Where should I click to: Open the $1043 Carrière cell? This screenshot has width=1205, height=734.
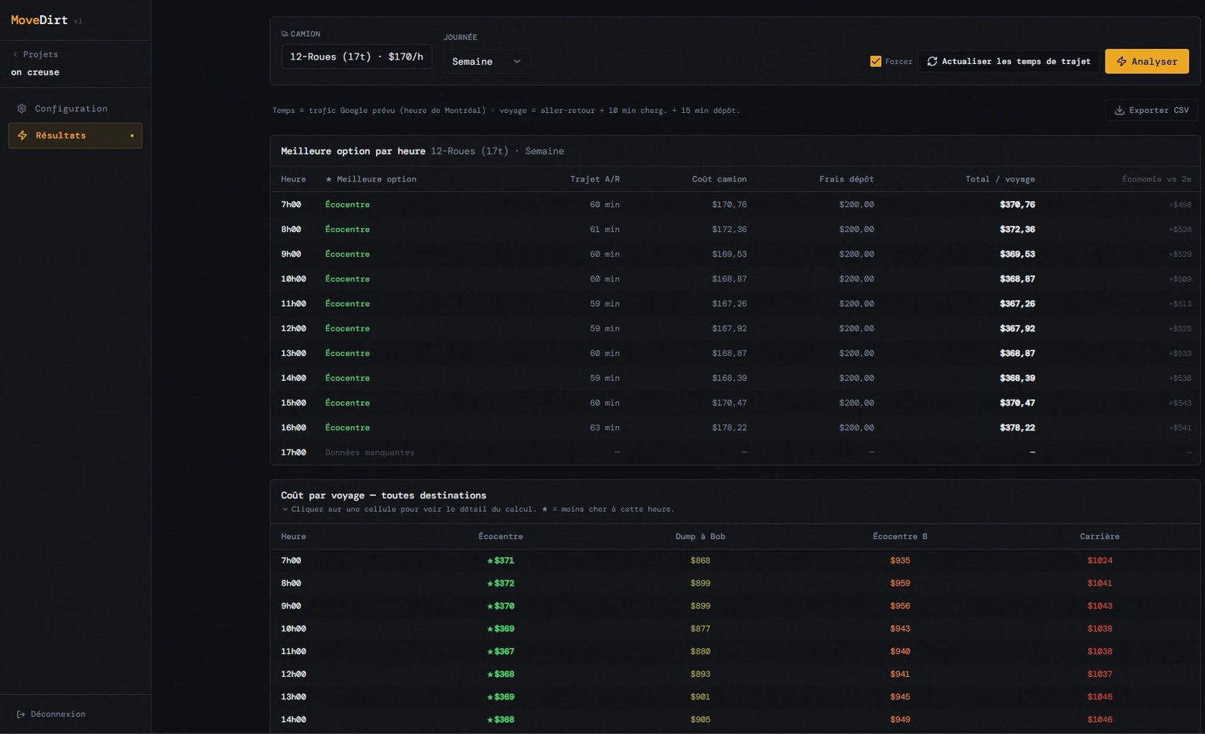pos(1100,606)
